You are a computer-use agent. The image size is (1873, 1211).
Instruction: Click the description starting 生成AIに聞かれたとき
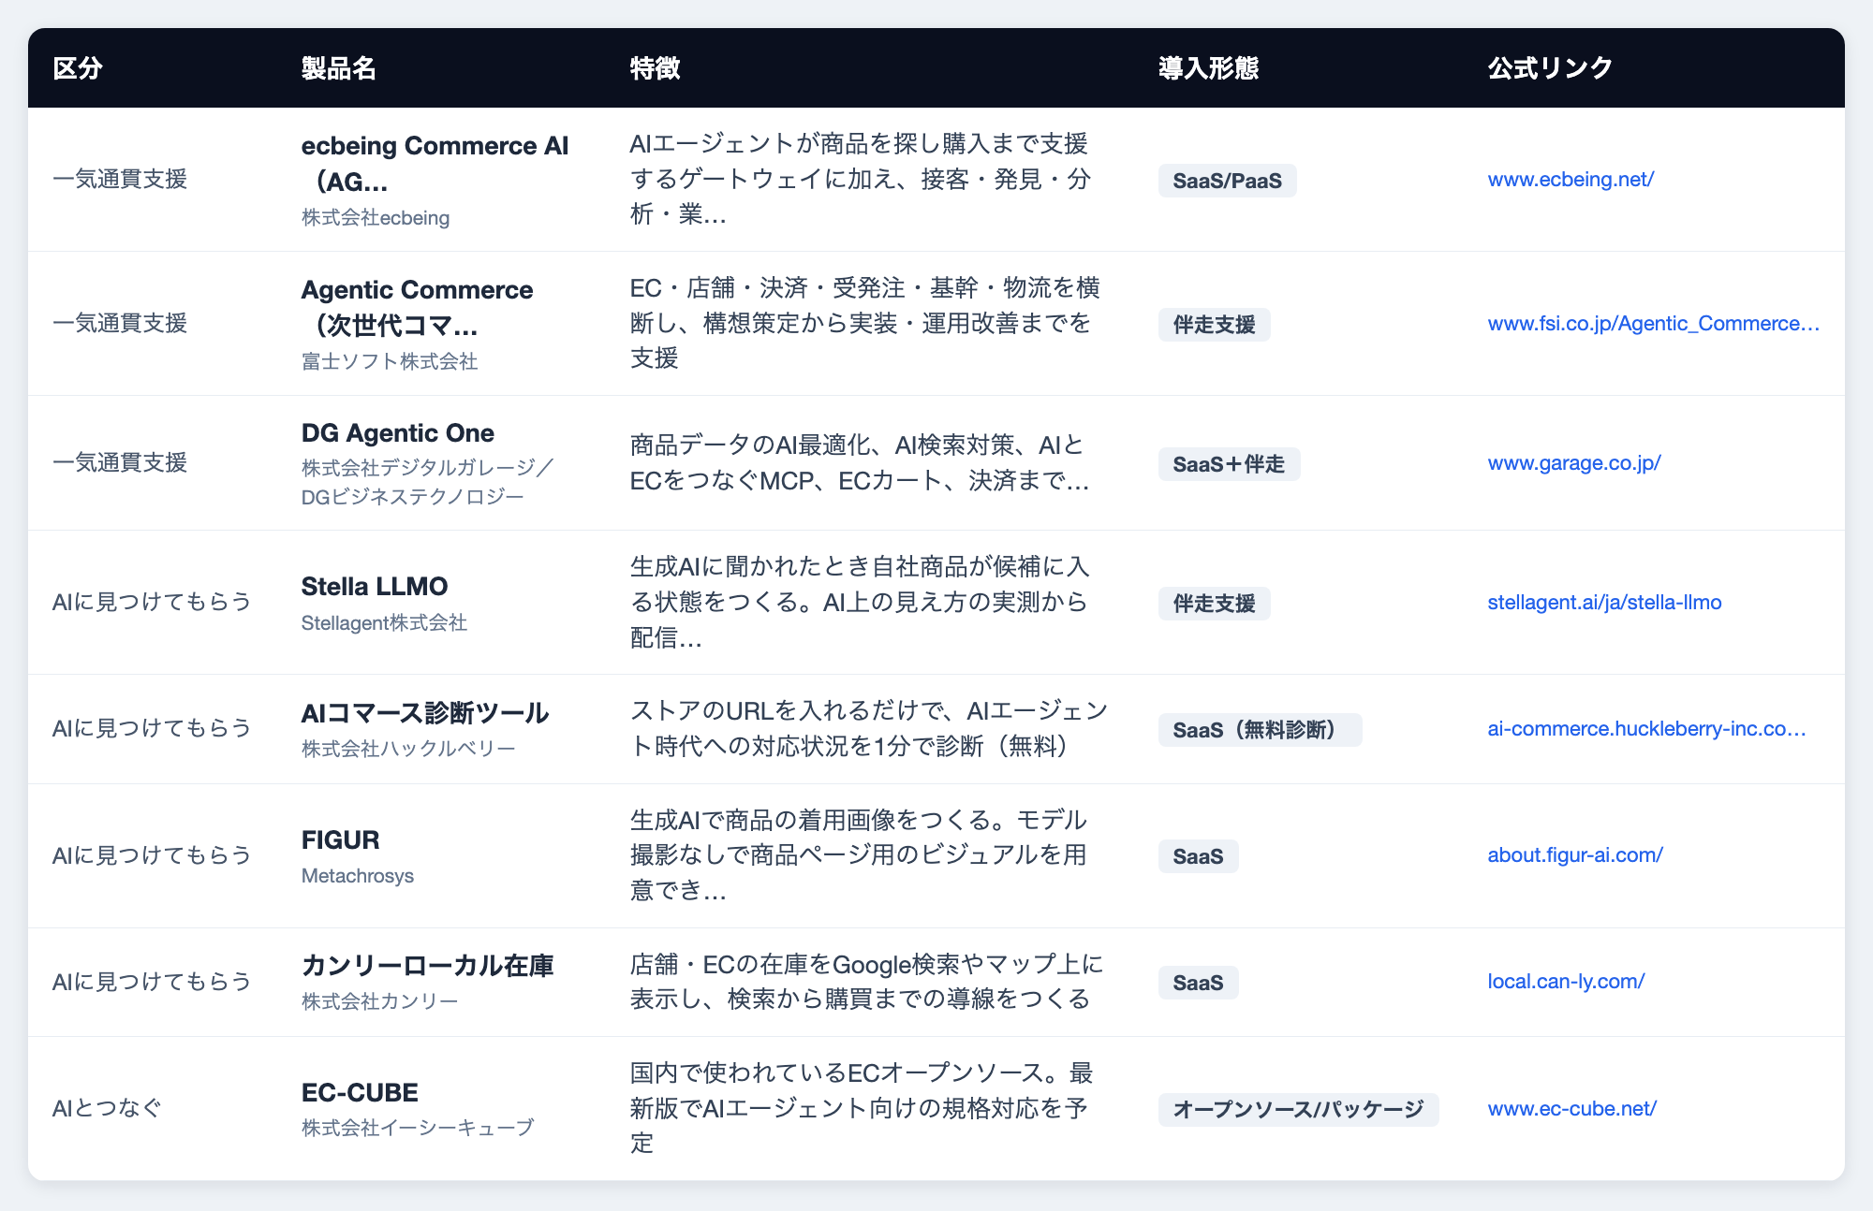pos(859,603)
